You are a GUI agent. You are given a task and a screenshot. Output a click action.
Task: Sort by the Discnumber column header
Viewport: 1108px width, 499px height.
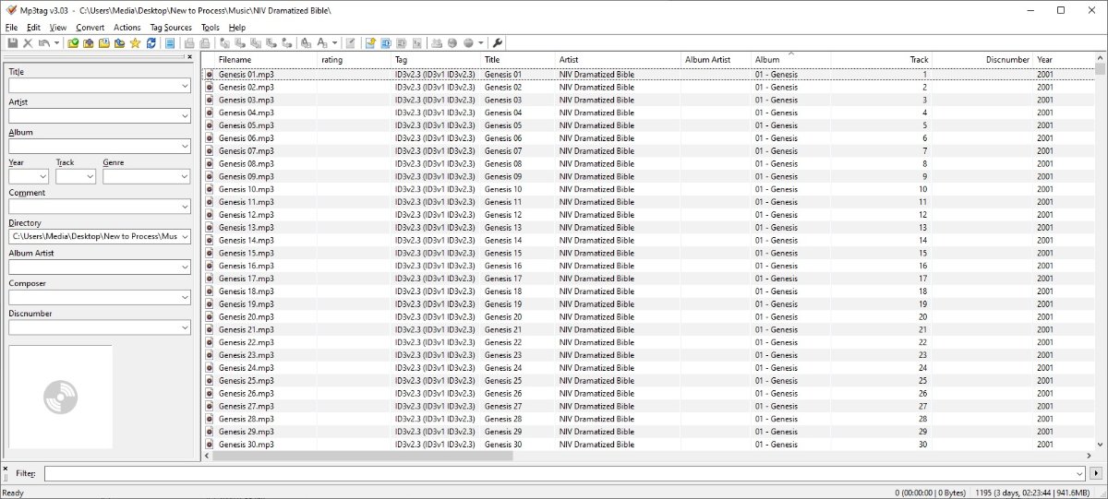click(982, 60)
